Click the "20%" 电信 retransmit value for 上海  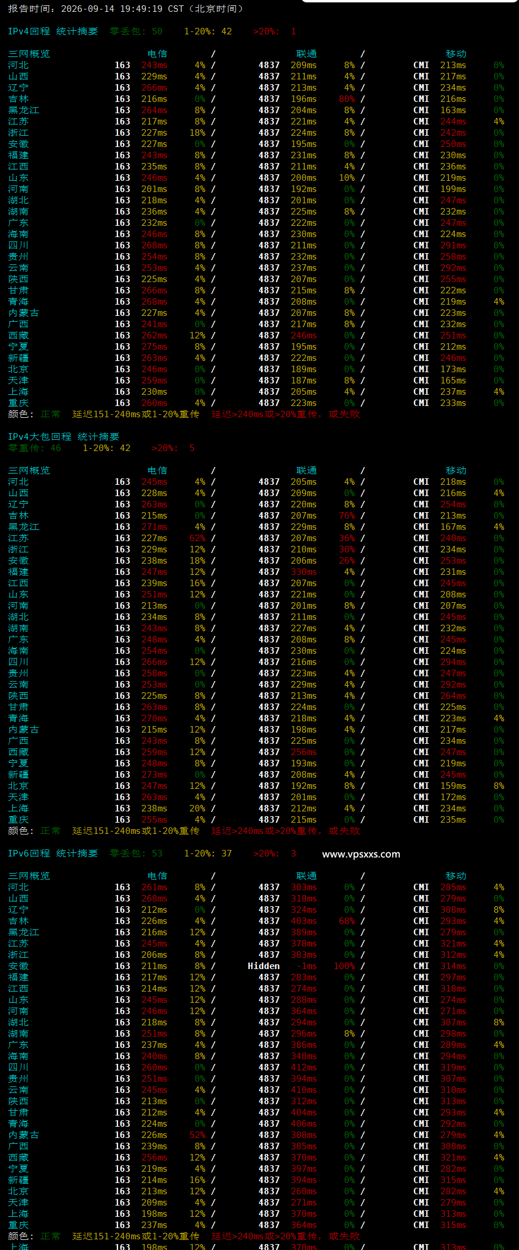click(x=198, y=808)
